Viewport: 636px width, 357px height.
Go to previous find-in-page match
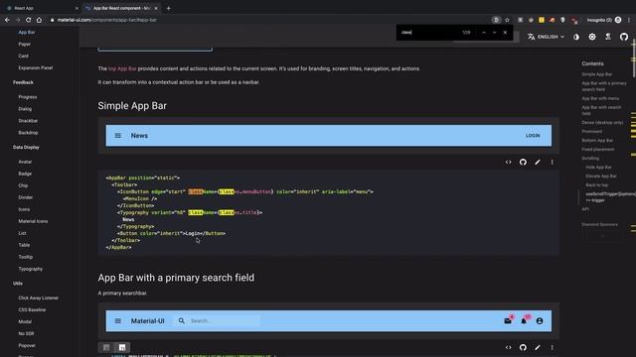(484, 33)
